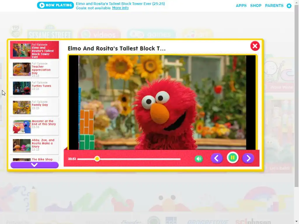Expand playlist with the purple down arrow
This screenshot has height=224, width=299.
coord(34,165)
